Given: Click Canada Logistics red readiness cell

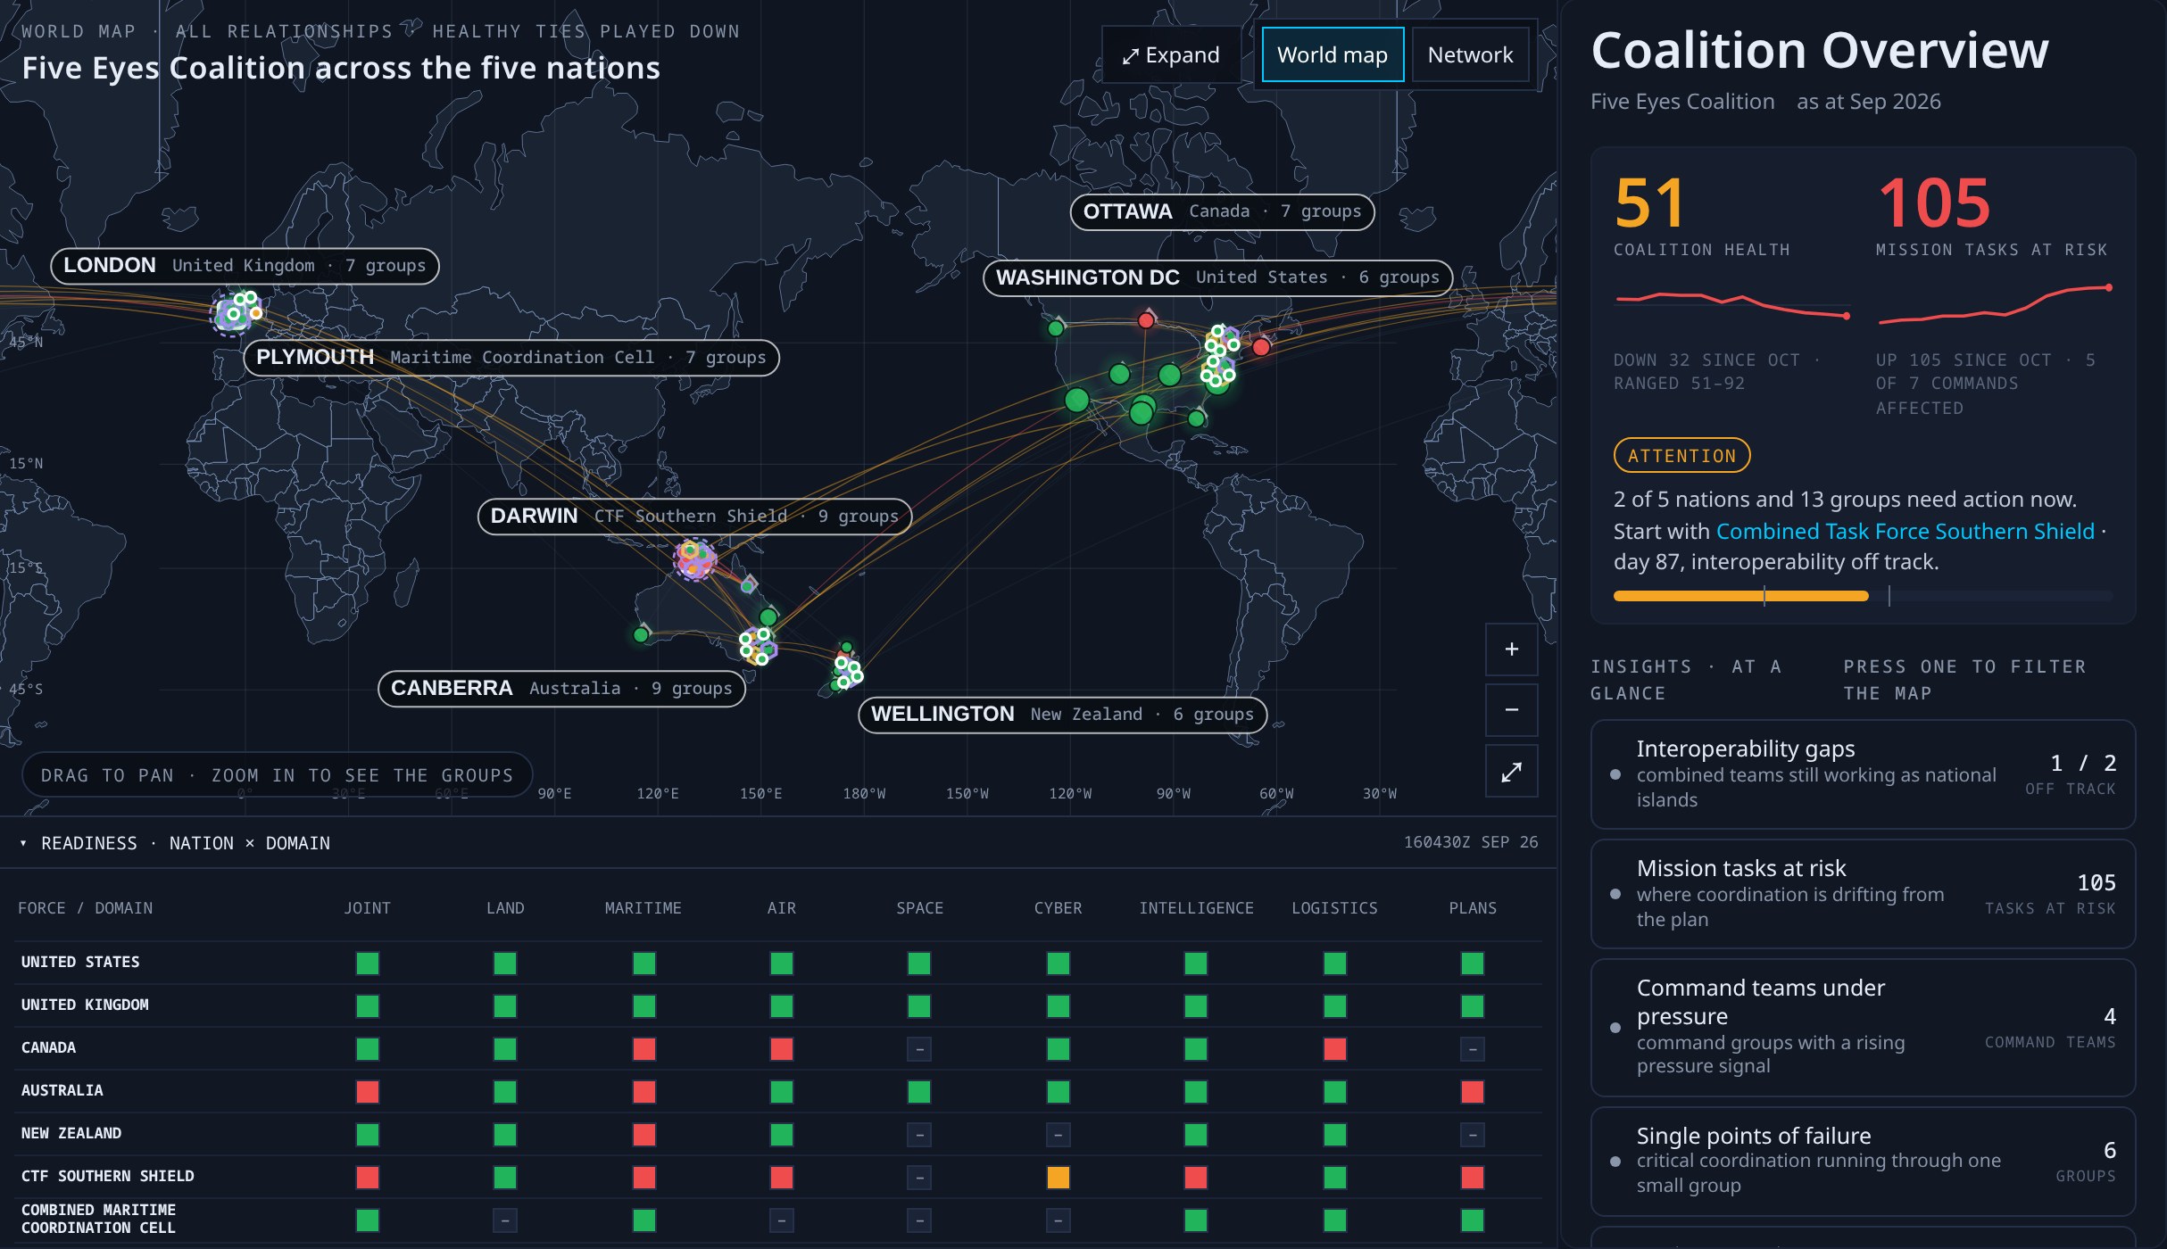Looking at the screenshot, I should point(1334,1049).
